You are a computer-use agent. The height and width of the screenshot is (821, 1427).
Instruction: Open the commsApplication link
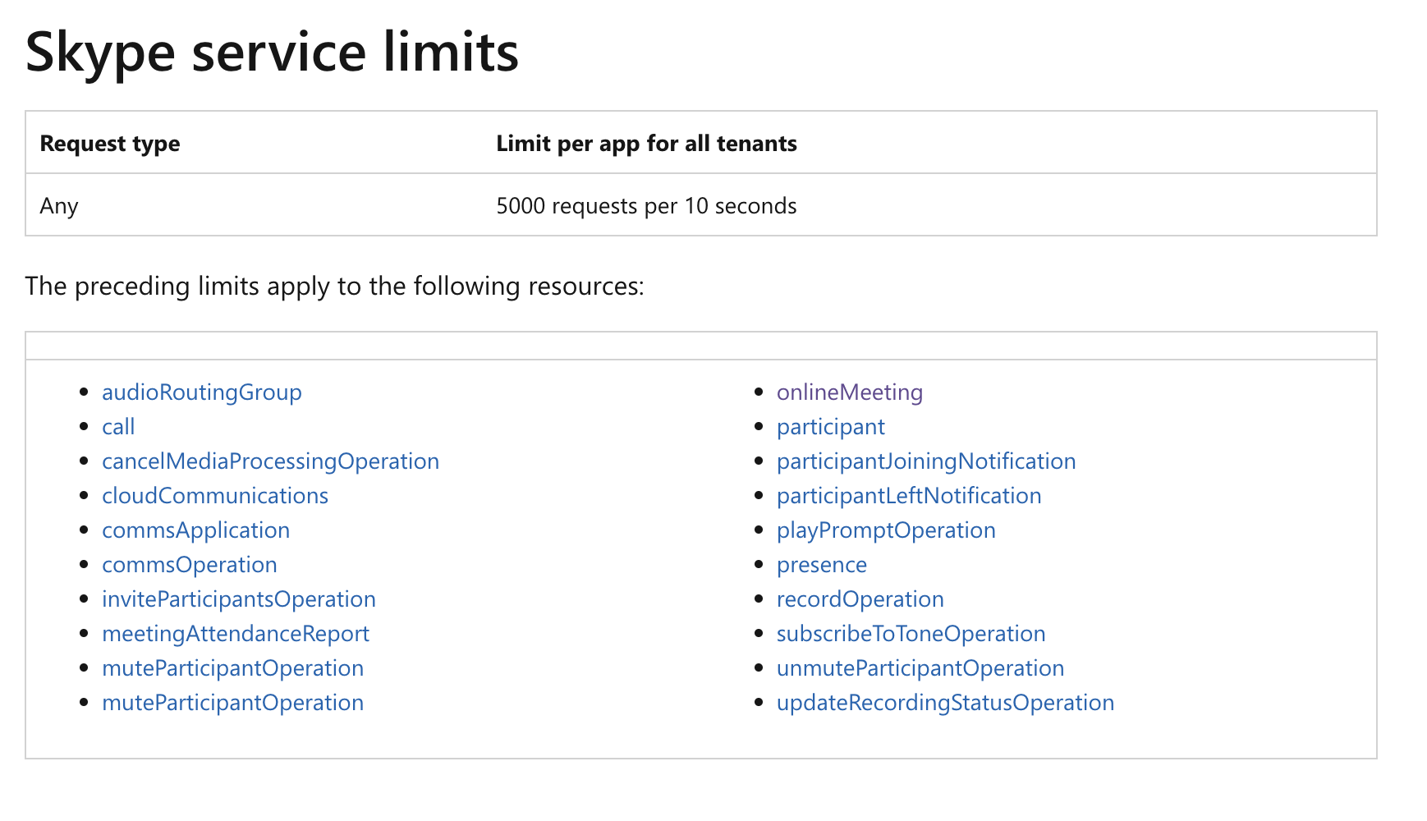click(195, 530)
